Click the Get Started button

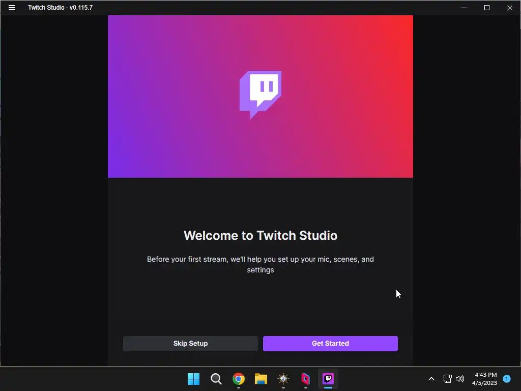(330, 344)
